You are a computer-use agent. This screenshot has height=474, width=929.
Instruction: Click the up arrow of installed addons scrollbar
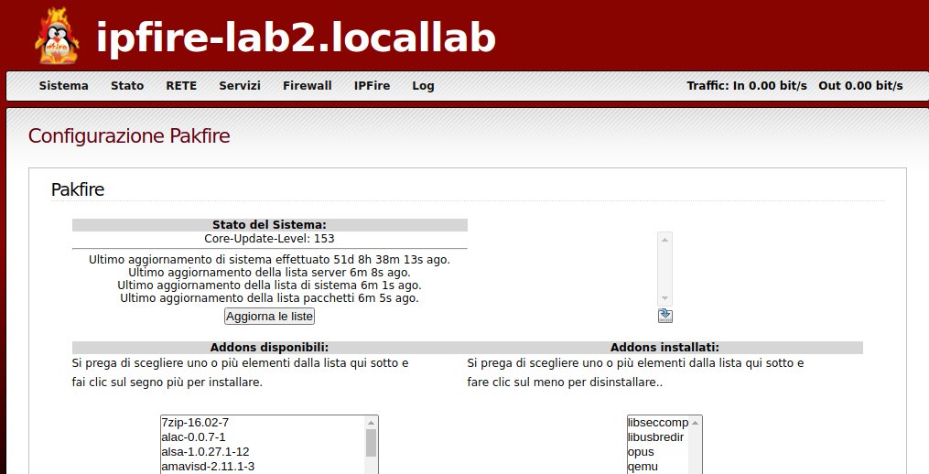695,423
